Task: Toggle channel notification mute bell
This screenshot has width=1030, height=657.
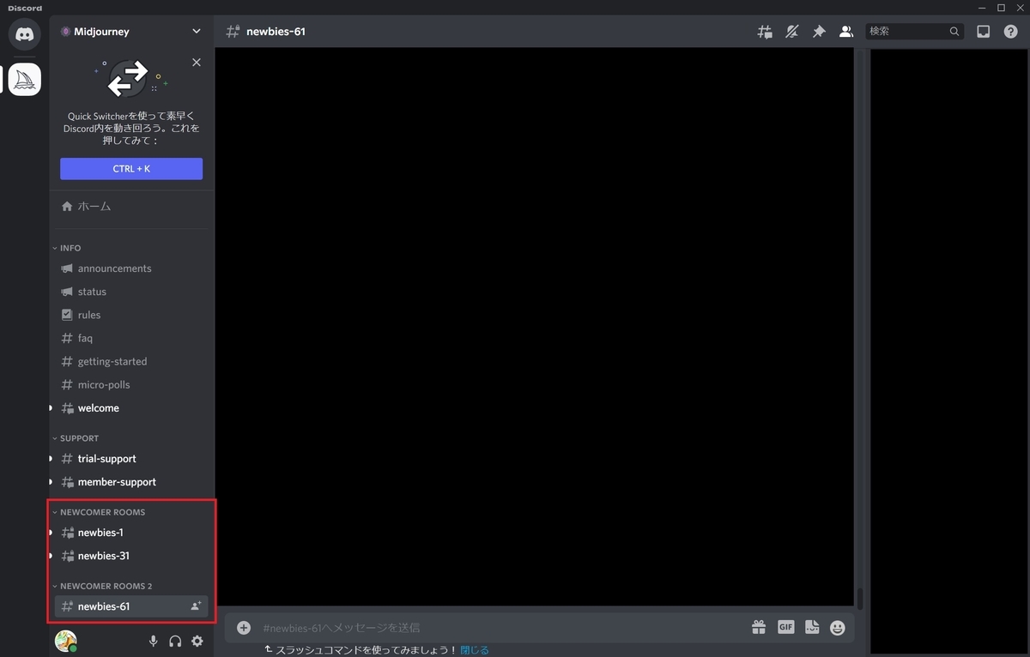Action: (x=792, y=32)
